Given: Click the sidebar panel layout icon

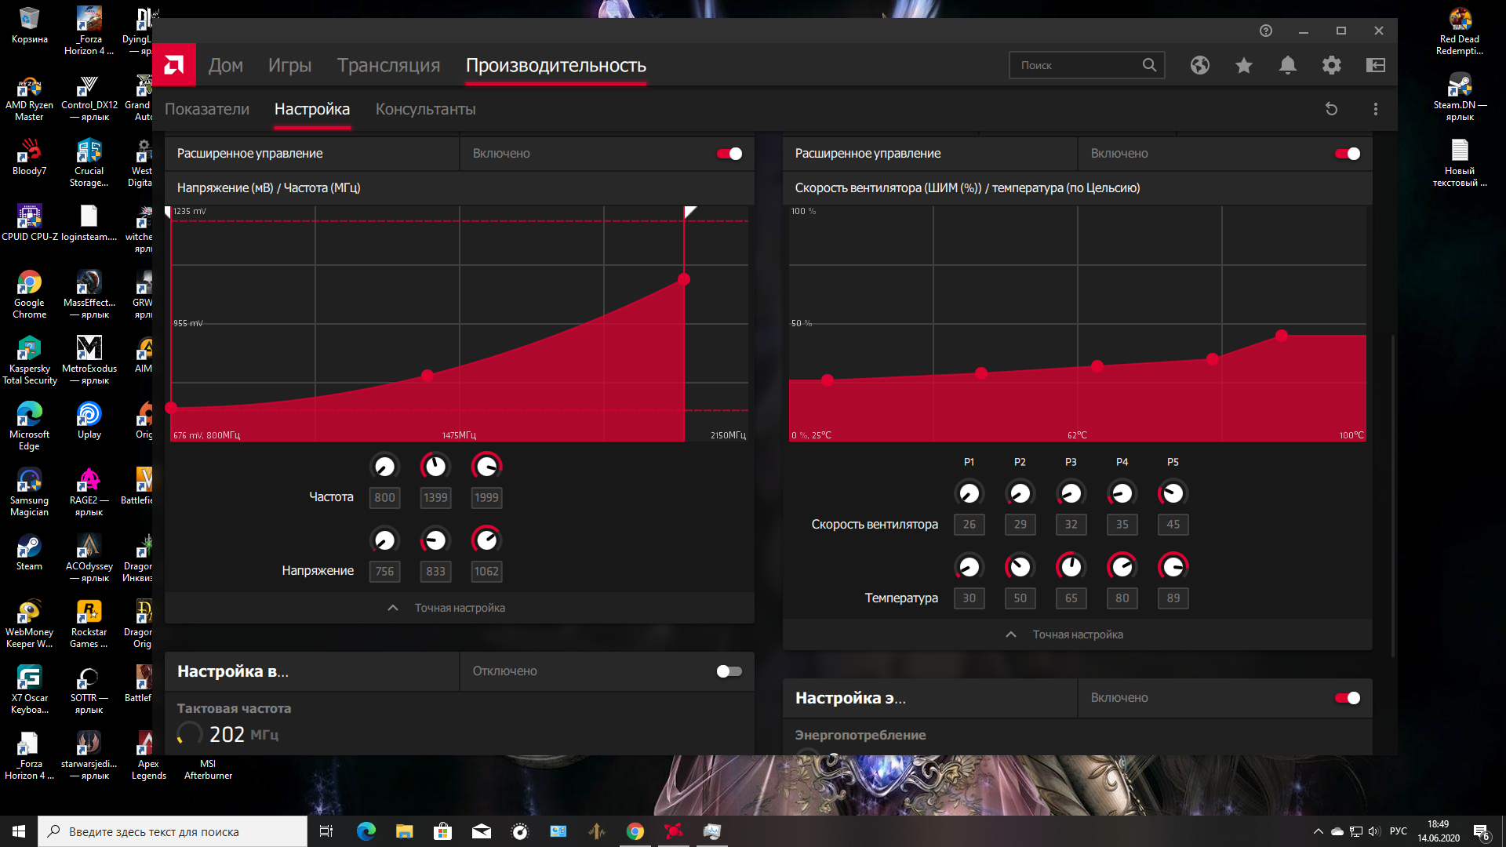Looking at the screenshot, I should (x=1376, y=65).
